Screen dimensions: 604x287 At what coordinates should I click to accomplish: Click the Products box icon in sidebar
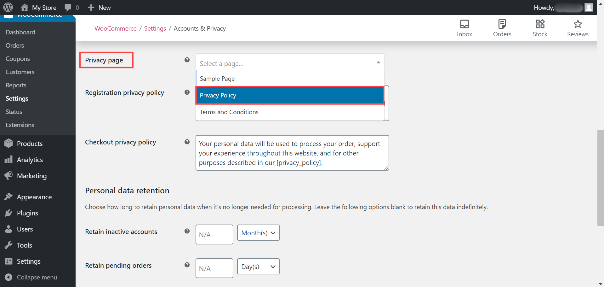(x=9, y=143)
